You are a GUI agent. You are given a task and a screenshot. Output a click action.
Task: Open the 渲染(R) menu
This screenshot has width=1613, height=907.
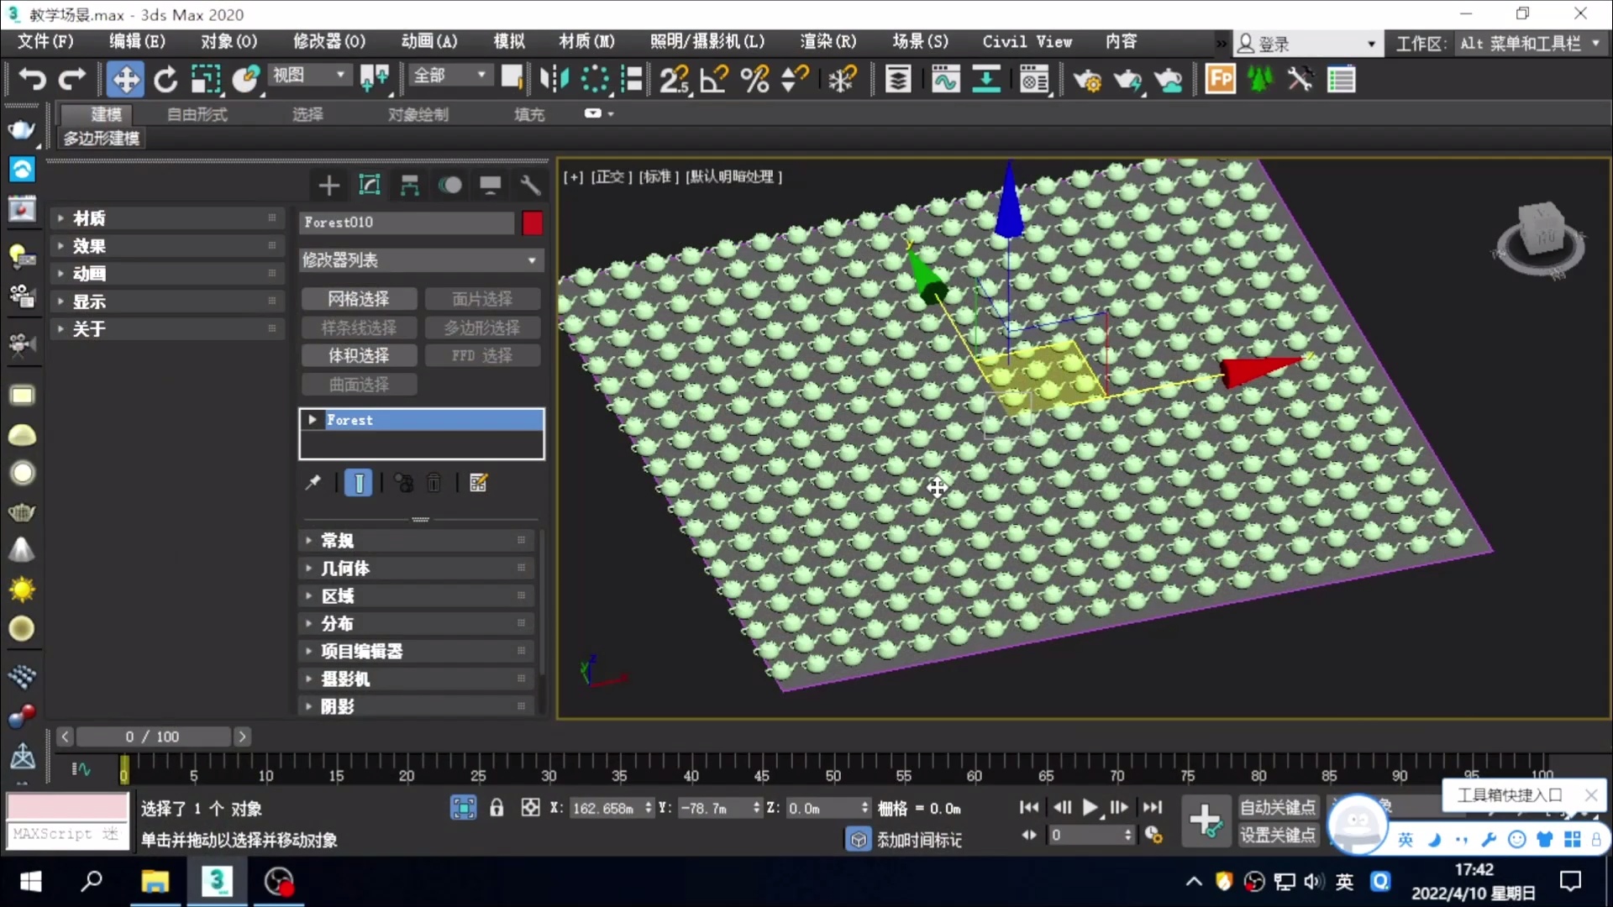[828, 41]
